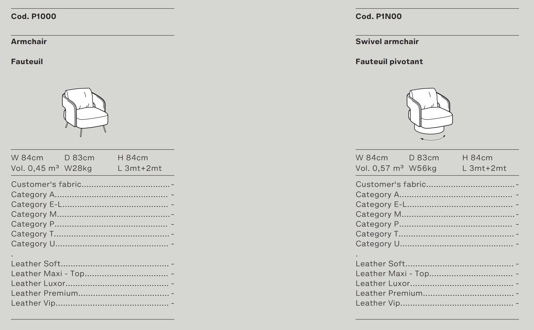
Task: Select the 'Cod. P1000' product code heading
Action: (x=34, y=16)
